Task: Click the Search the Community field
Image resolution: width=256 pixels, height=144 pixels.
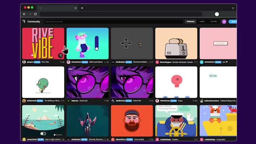Action: (113, 21)
